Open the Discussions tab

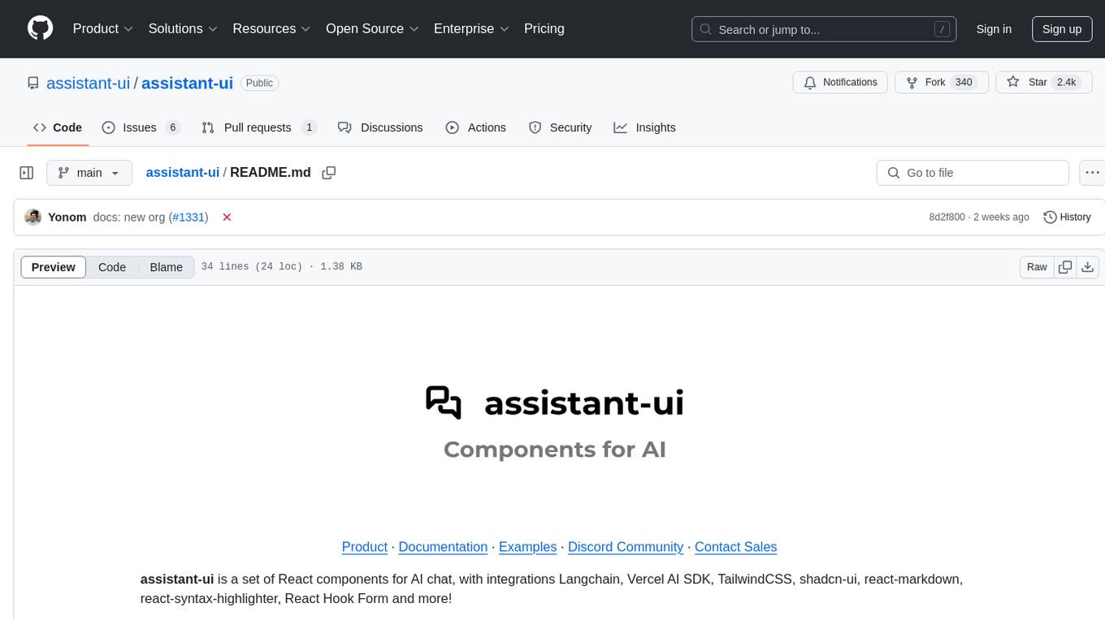380,127
